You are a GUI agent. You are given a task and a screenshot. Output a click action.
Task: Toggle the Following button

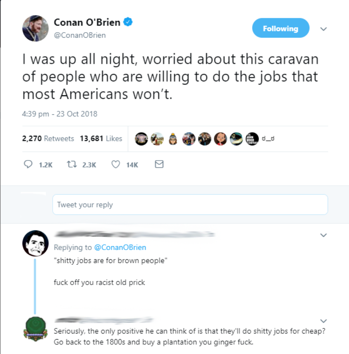tap(281, 28)
